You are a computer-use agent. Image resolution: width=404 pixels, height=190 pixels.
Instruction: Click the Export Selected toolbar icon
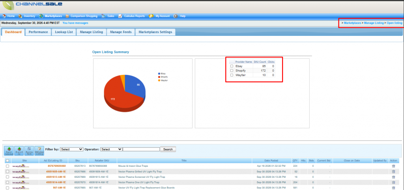[9, 151]
